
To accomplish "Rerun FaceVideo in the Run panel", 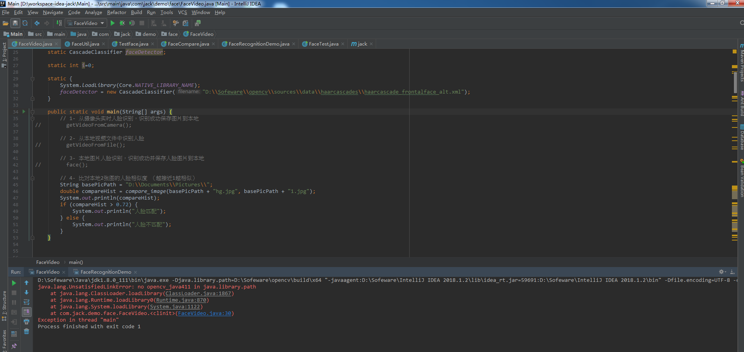I will coord(14,283).
